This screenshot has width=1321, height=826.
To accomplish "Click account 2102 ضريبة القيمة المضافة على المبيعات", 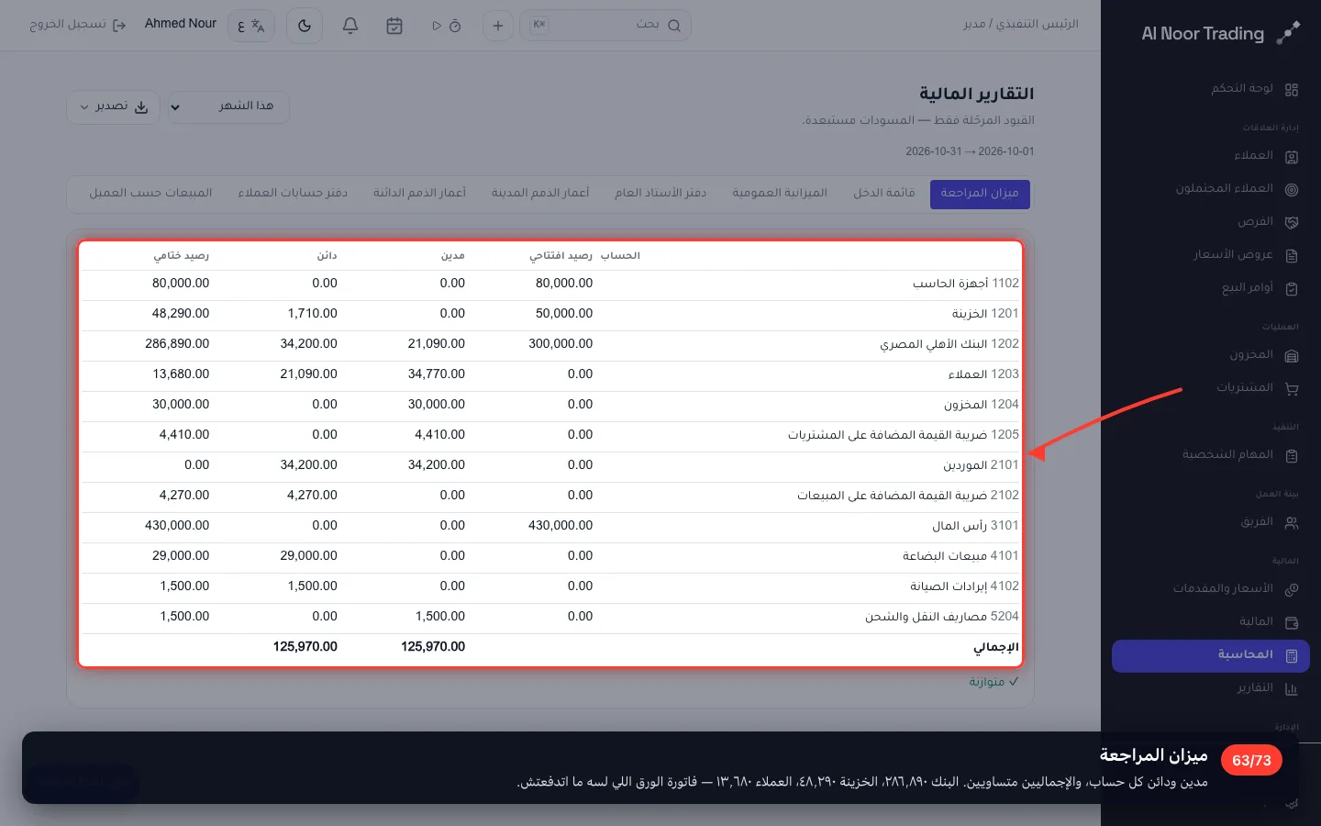I will click(908, 496).
